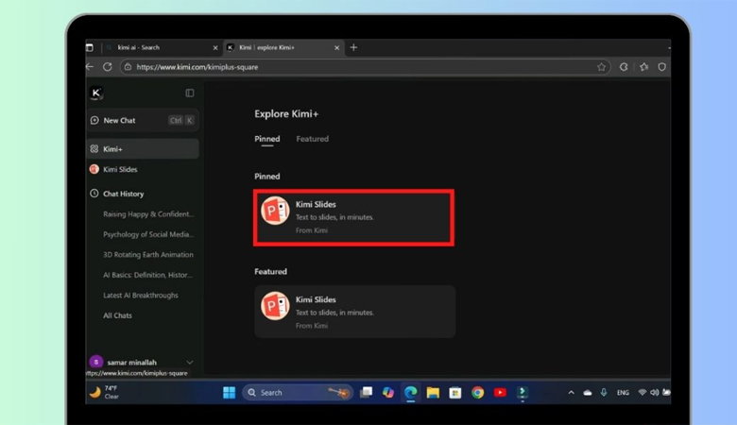Open the 'Psychology of Social Media...' chat
The image size is (737, 425).
(x=148, y=234)
